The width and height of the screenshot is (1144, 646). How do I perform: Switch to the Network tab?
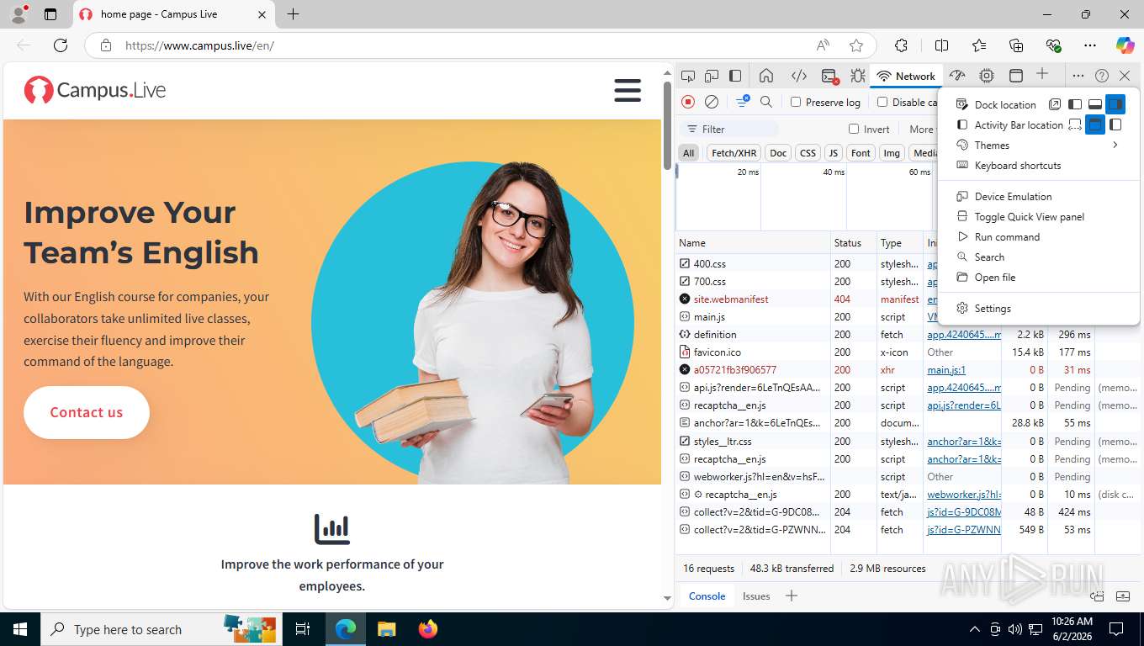click(x=906, y=76)
